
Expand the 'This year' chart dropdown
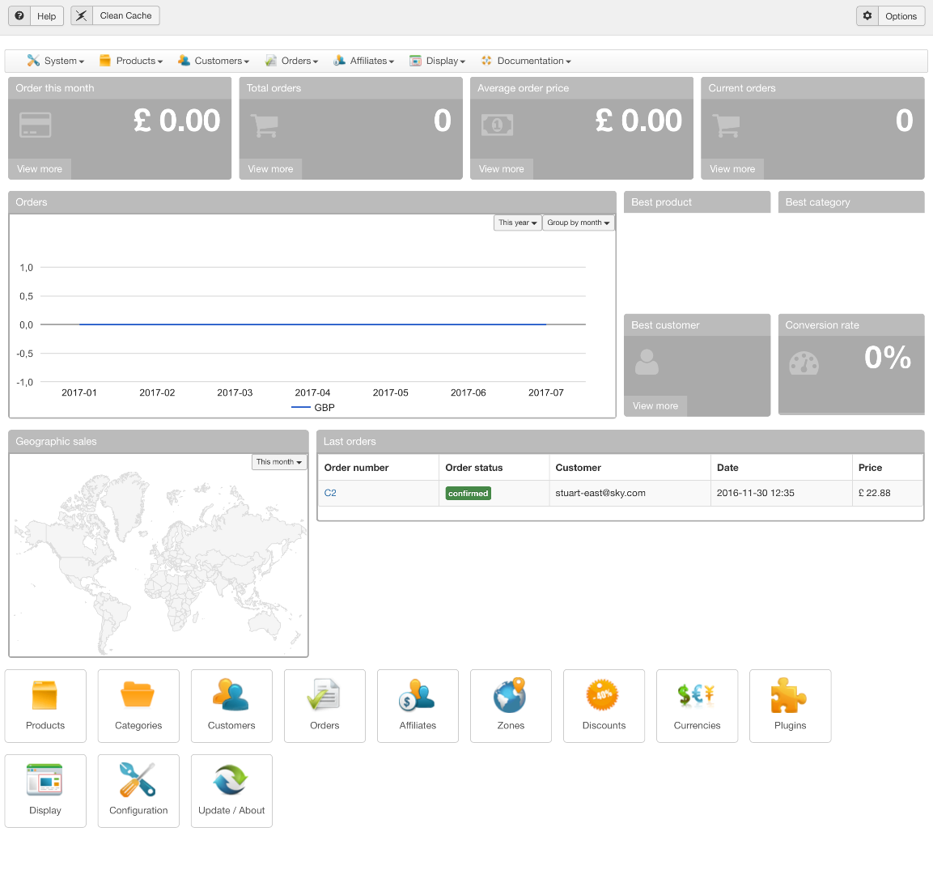(517, 223)
